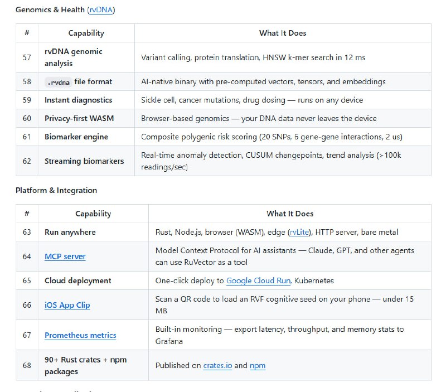This screenshot has height=392, width=446.
Task: Click the npm link in row 68
Action: 258,365
